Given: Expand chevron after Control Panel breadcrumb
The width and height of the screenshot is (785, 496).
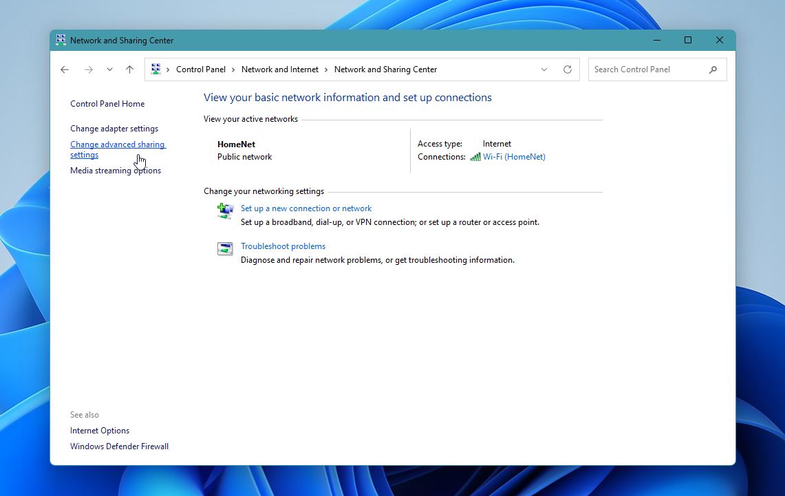Looking at the screenshot, I should (233, 69).
